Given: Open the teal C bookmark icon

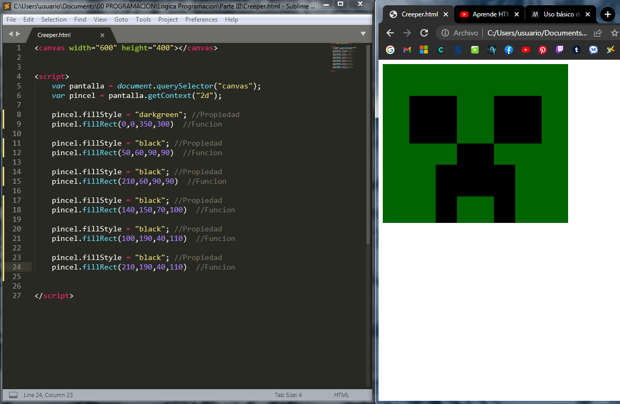Looking at the screenshot, I should [441, 50].
